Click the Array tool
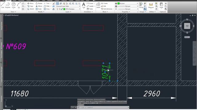The width and height of the screenshot is (197, 110). click(x=47, y=9)
